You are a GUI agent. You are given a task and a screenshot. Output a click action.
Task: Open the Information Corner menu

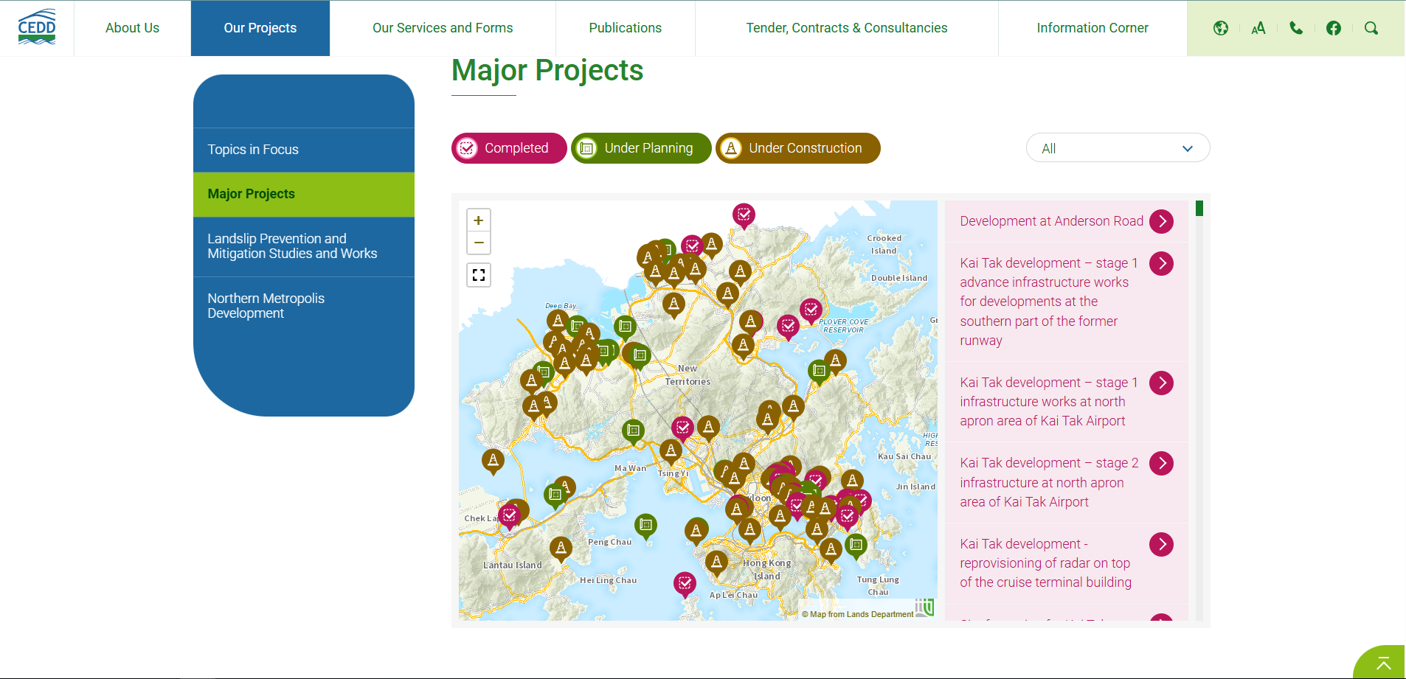1092,28
